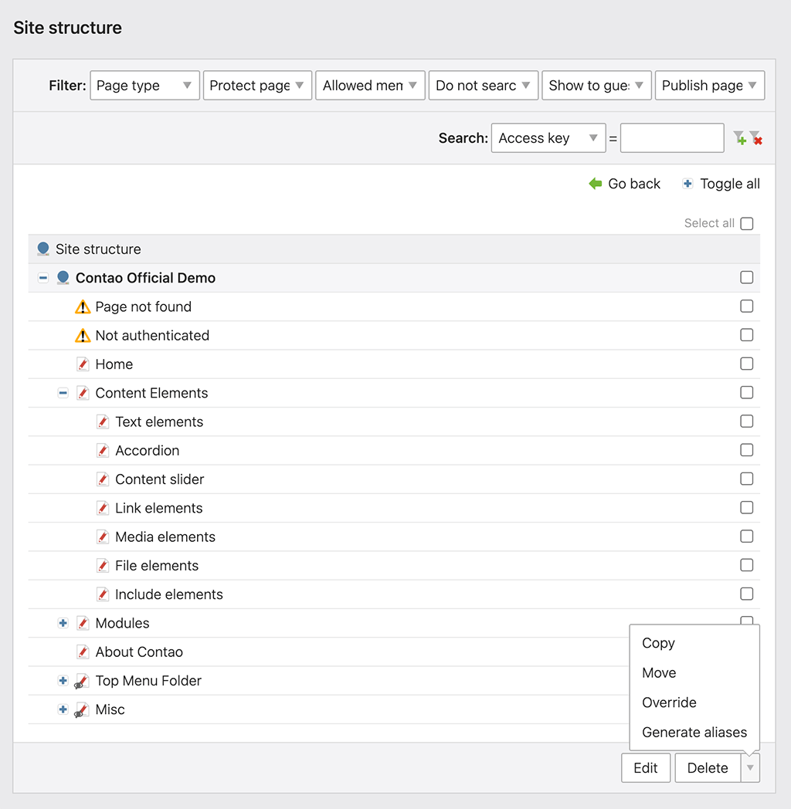Click the green Go back arrow icon
The image size is (791, 809).
click(596, 184)
